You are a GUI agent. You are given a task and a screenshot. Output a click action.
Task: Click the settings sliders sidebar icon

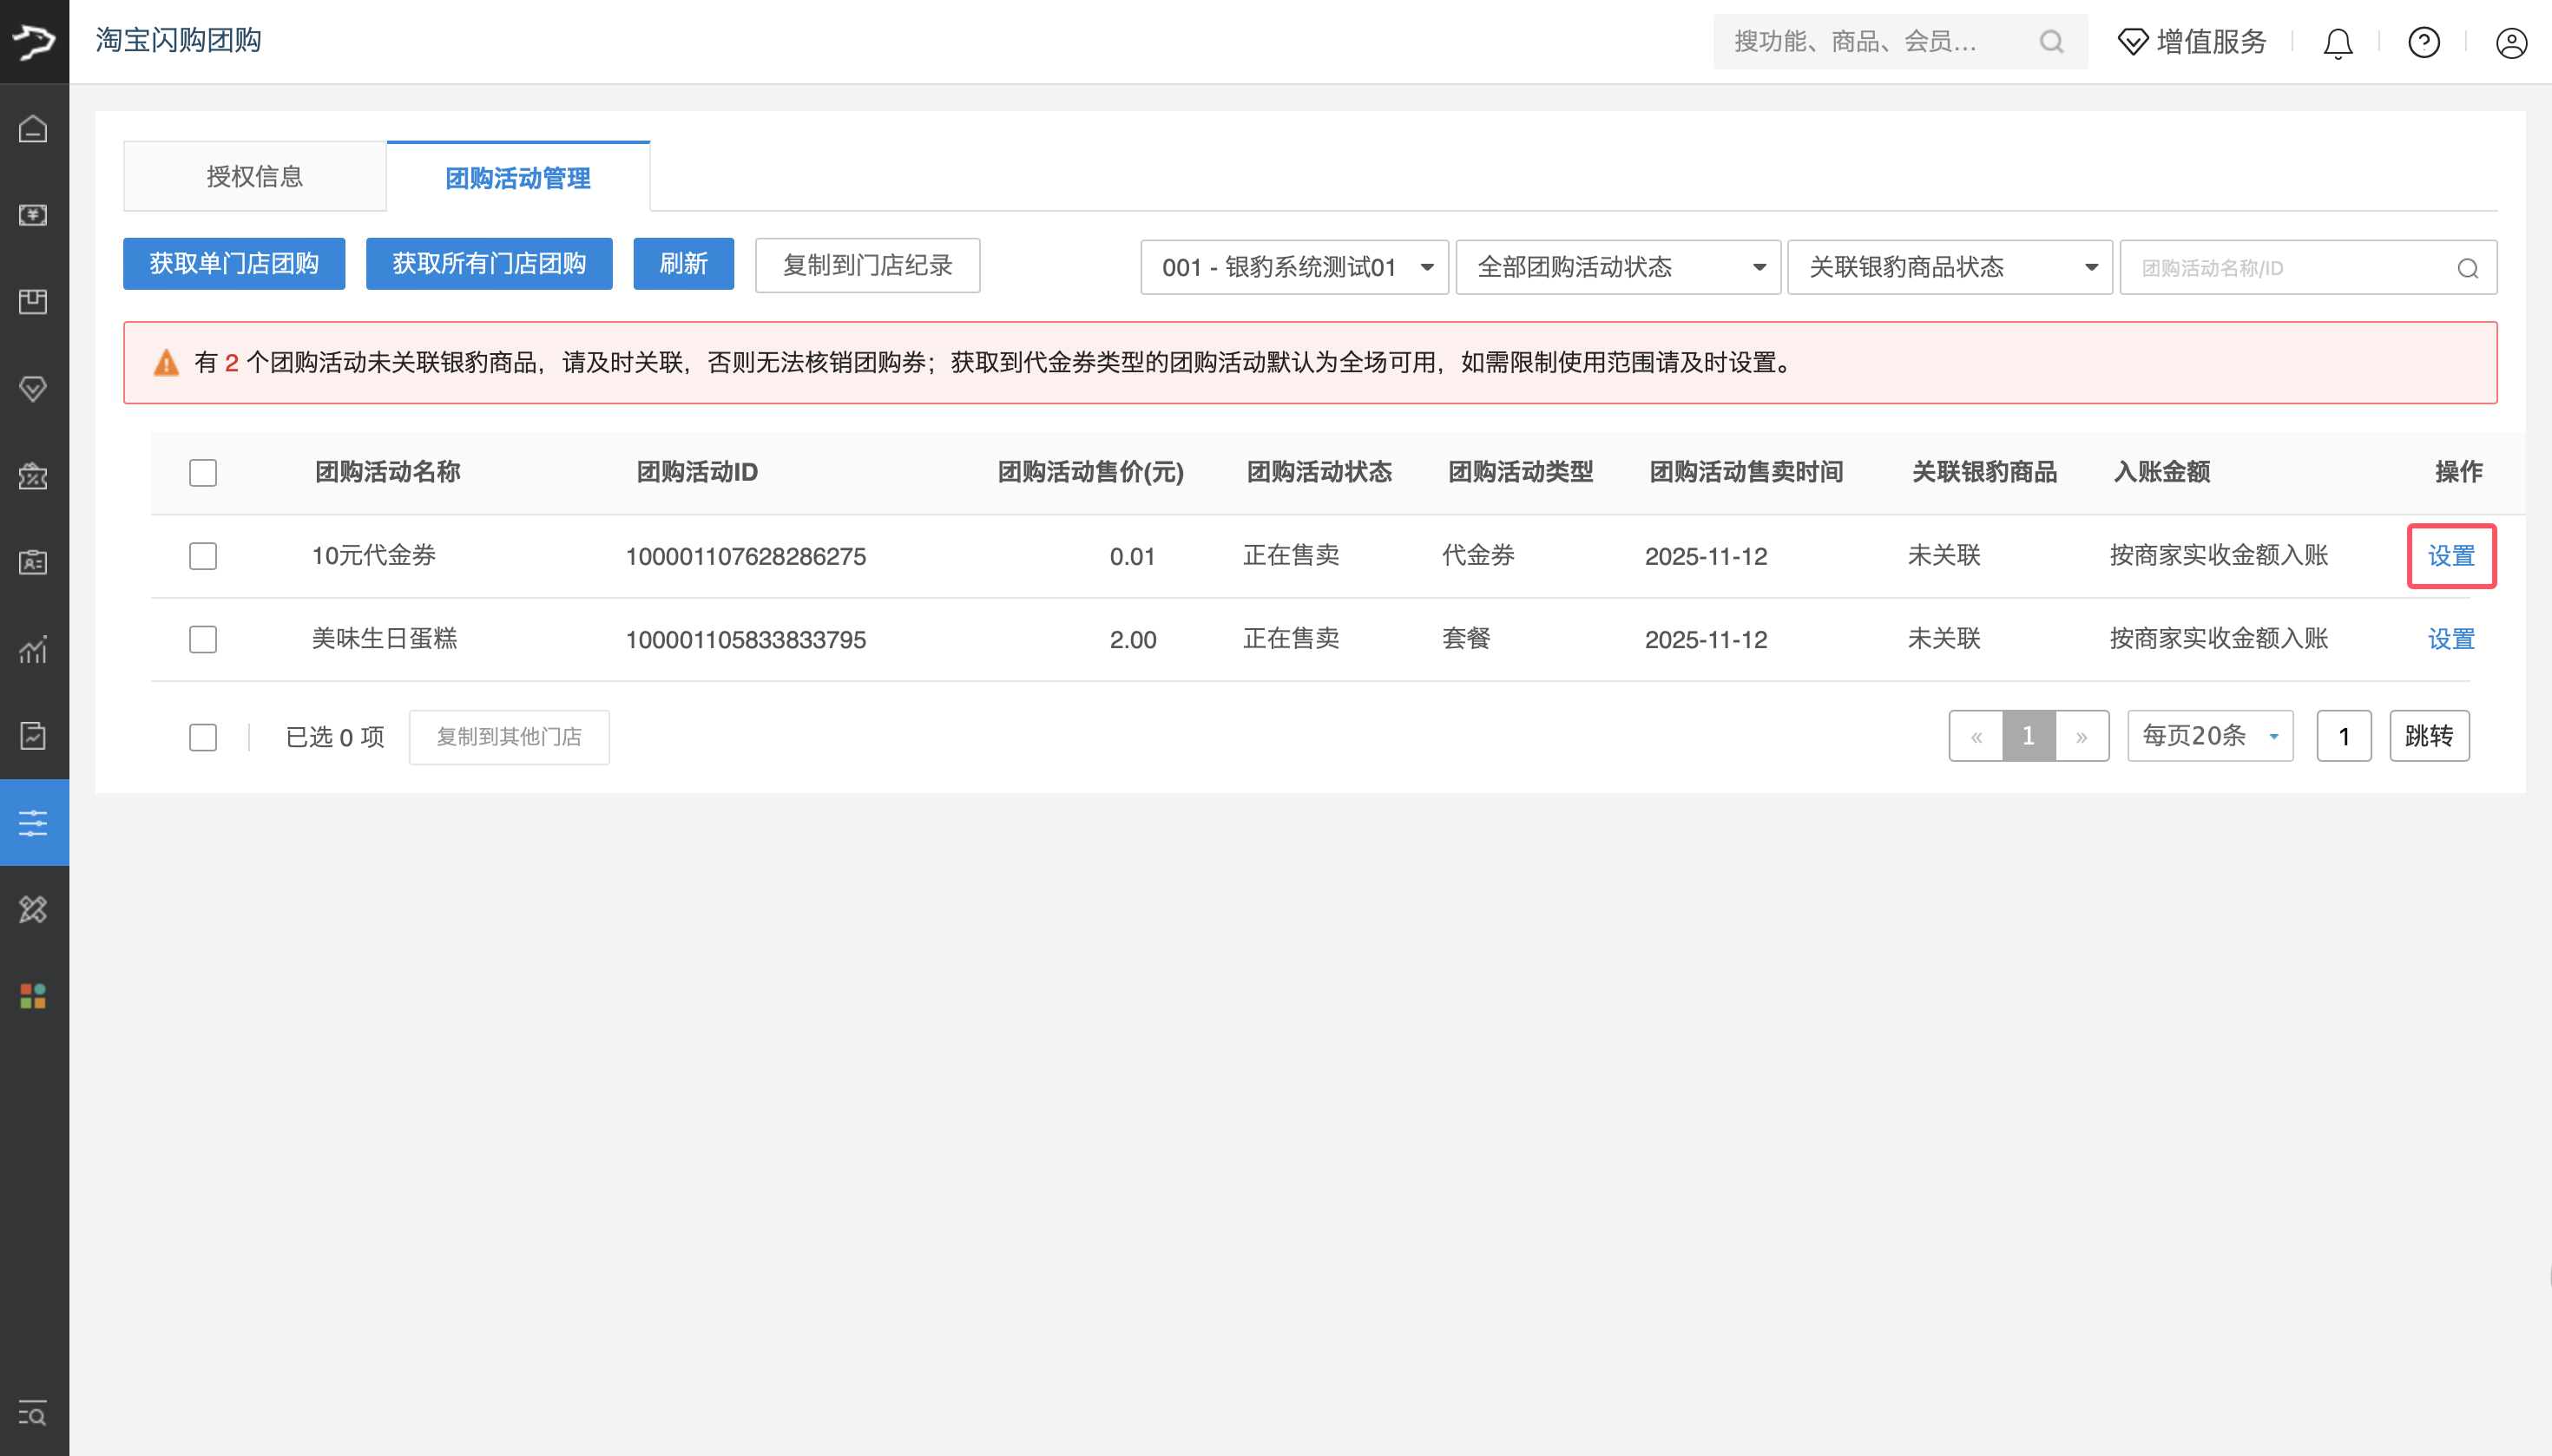(x=33, y=823)
